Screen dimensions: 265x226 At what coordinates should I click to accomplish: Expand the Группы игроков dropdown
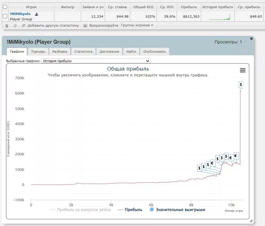pyautogui.click(x=137, y=25)
